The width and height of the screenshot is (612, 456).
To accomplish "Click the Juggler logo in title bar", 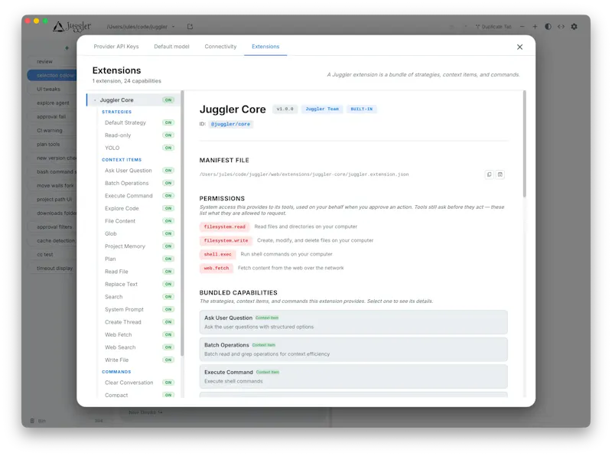I will [x=72, y=27].
